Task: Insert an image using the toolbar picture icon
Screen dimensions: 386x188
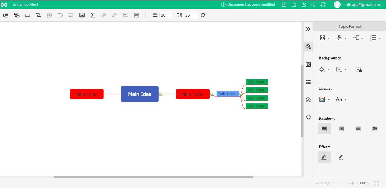Action: pyautogui.click(x=82, y=15)
